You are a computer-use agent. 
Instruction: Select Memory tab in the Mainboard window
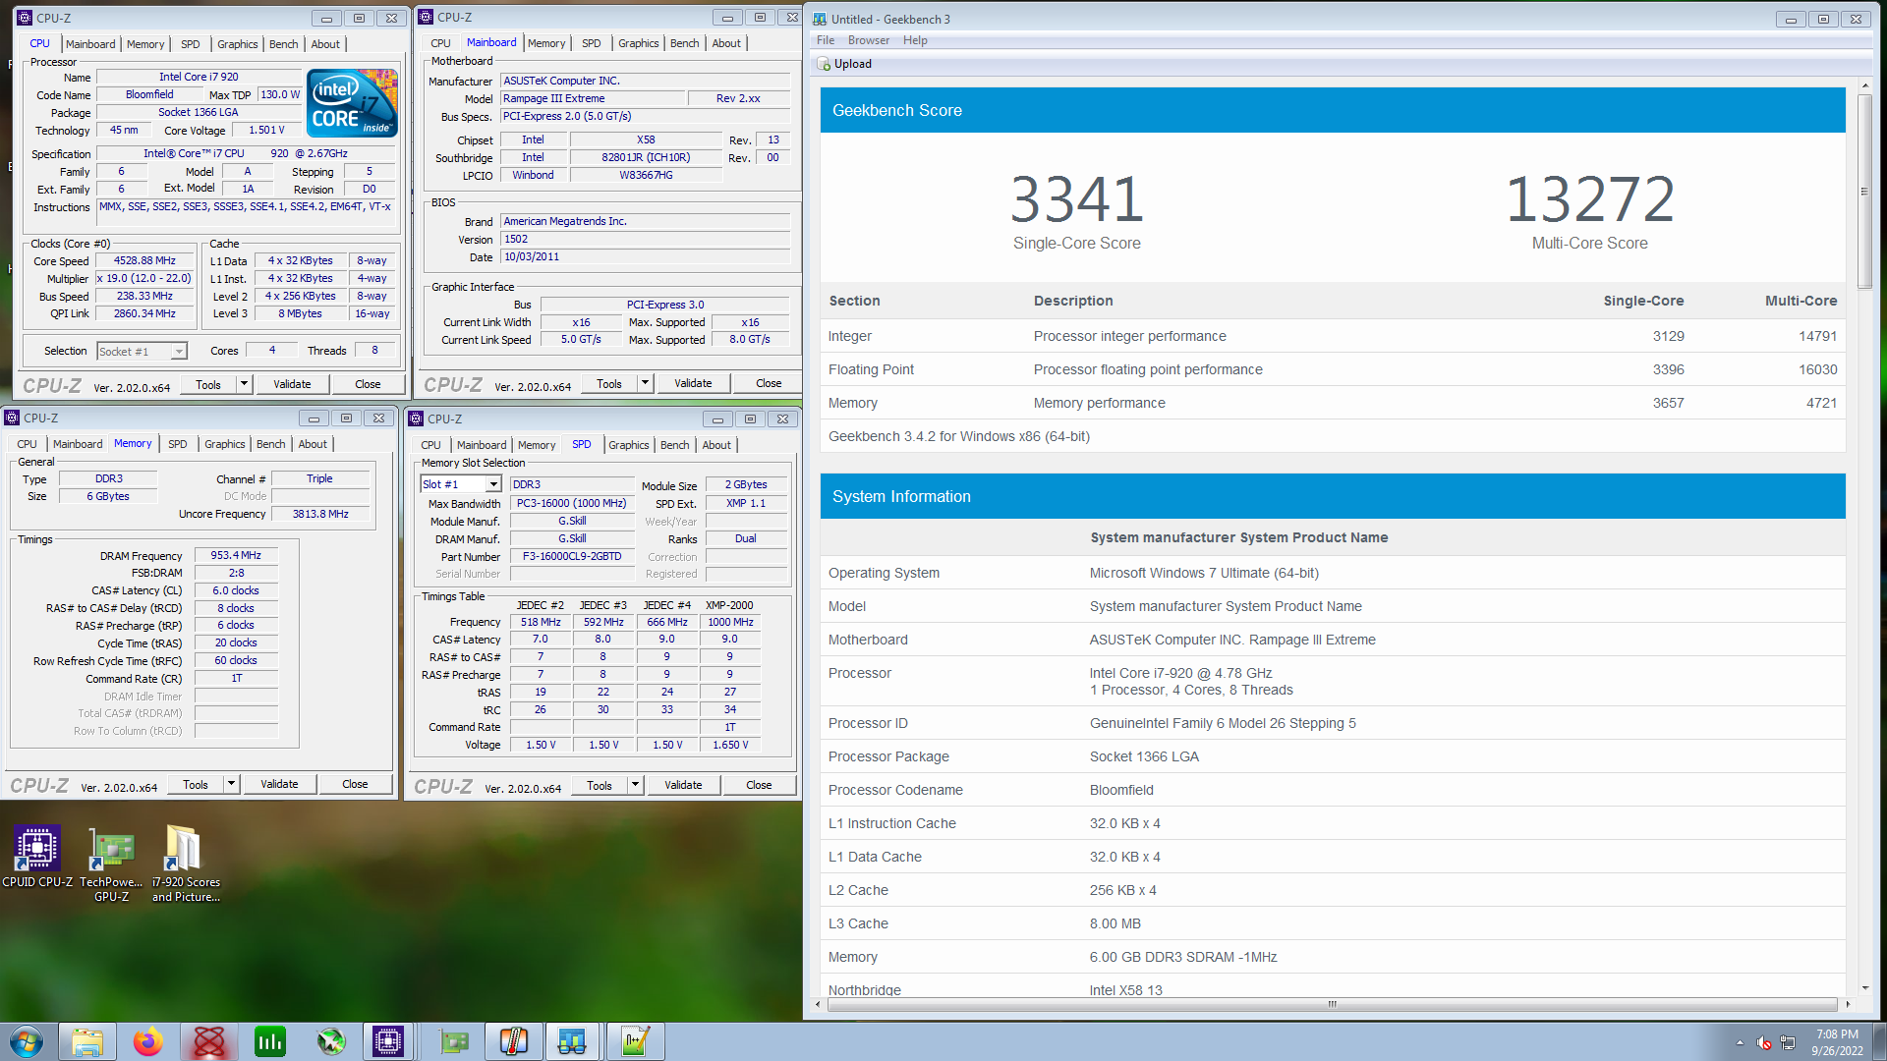[546, 43]
